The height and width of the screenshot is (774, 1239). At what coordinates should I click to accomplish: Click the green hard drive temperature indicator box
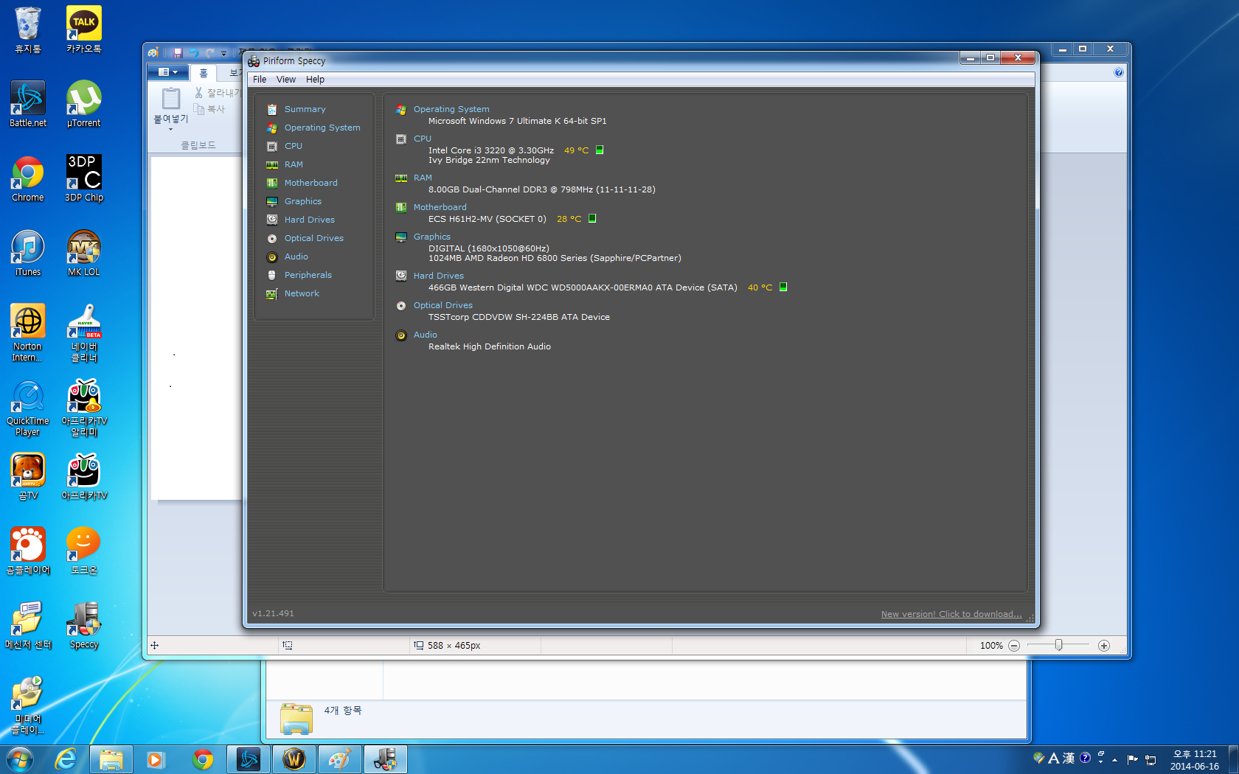783,287
